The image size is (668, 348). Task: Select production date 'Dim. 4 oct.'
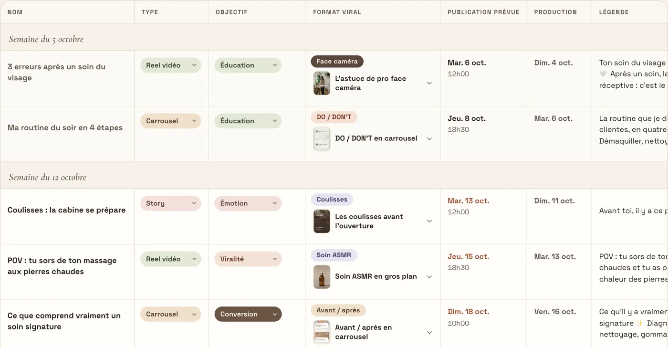click(553, 63)
